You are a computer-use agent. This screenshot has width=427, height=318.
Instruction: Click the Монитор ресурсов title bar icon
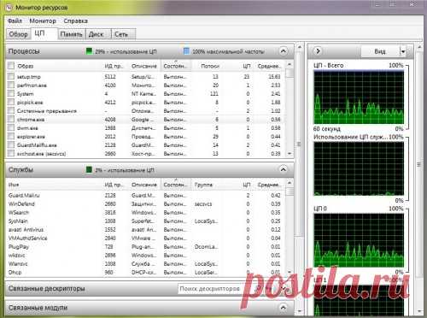[9, 8]
